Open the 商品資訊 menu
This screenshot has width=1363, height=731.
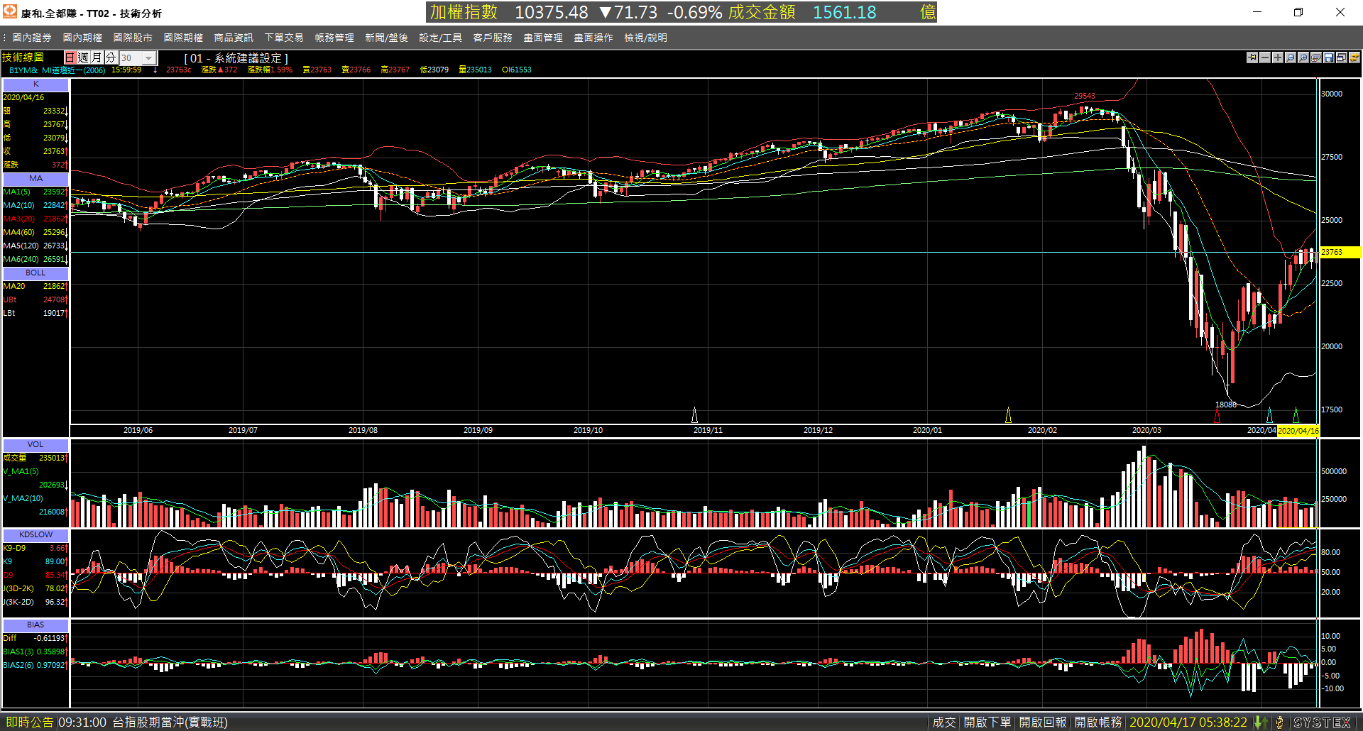tap(234, 38)
